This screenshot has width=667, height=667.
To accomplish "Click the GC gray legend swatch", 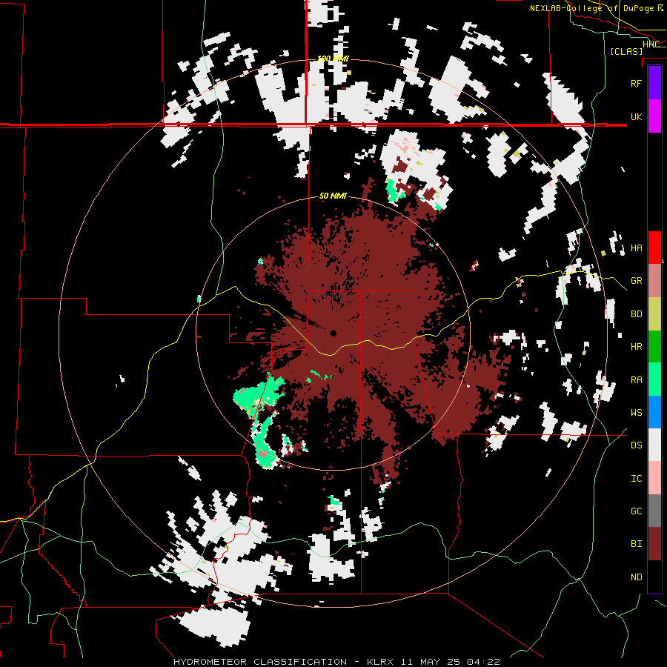I will 654,511.
